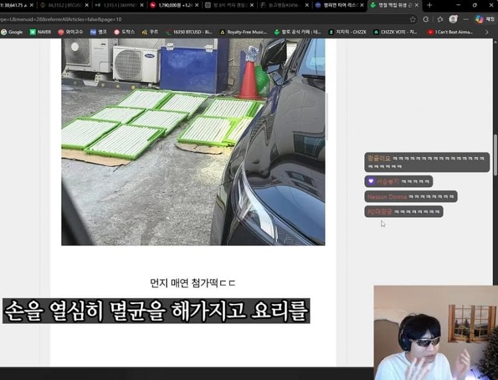Open the I Can't Beat Airman bookmark

[x=450, y=32]
